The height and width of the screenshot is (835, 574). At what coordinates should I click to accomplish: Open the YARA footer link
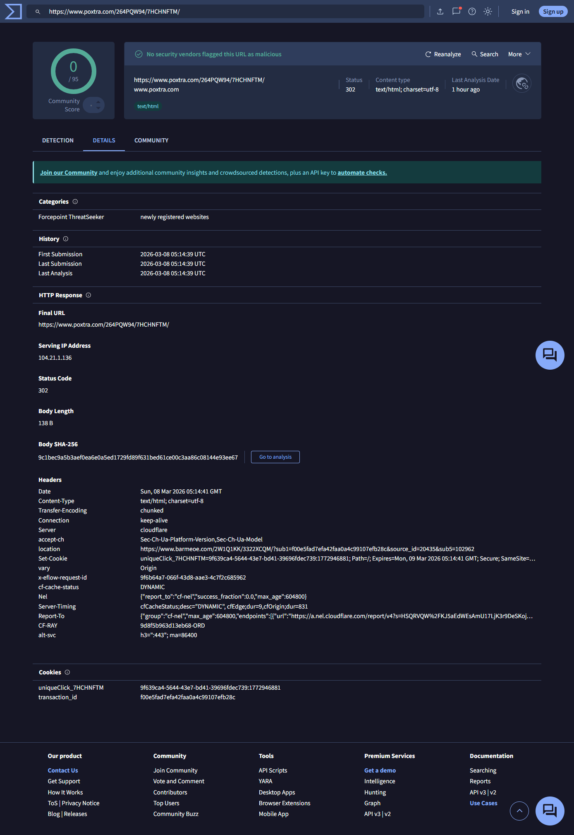tap(265, 781)
